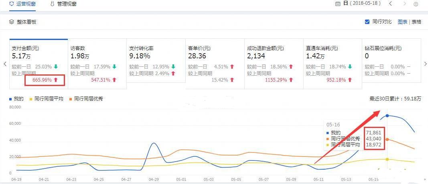Click the 05-01 x-axis date label
This screenshot has height=184, width=428.
[x=181, y=180]
